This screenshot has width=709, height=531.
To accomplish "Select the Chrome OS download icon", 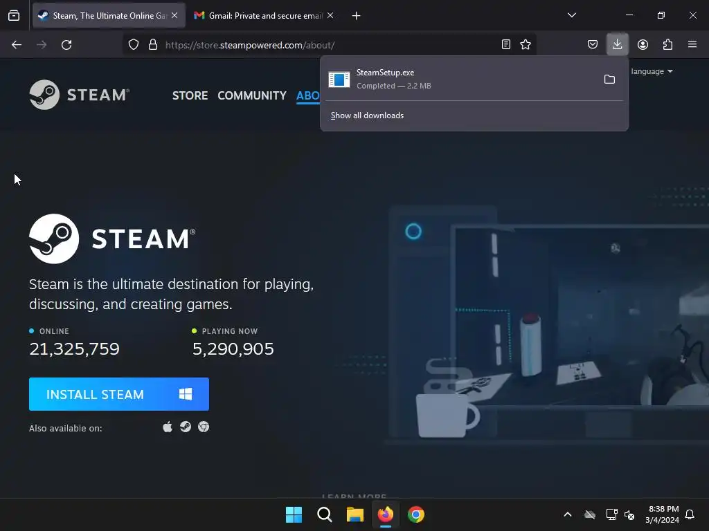I will (x=204, y=427).
